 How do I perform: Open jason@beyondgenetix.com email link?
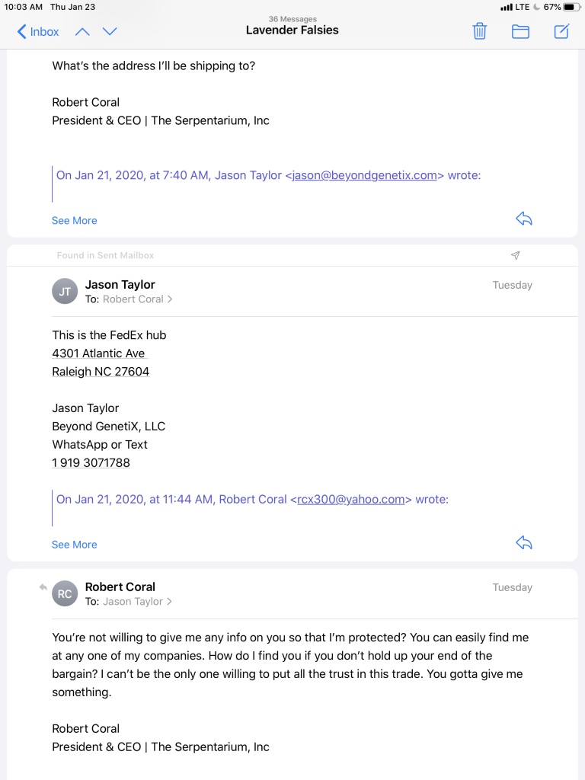364,175
